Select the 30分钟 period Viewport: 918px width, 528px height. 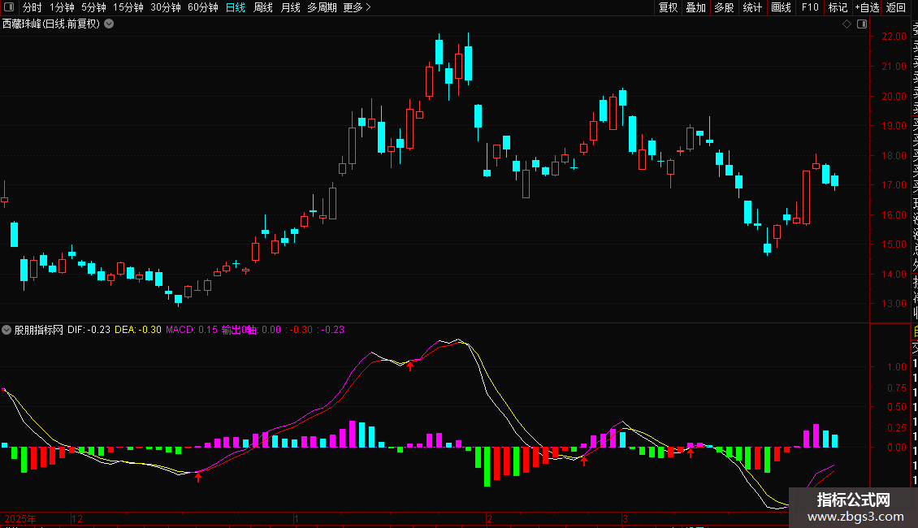pos(165,7)
